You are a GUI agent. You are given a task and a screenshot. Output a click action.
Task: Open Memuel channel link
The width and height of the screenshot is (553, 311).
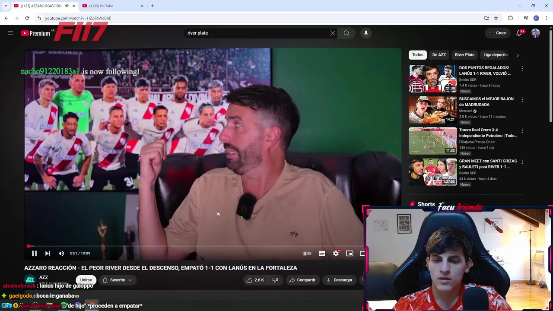pos(465,111)
